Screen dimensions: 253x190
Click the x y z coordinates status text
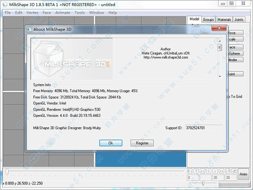coord(23,183)
